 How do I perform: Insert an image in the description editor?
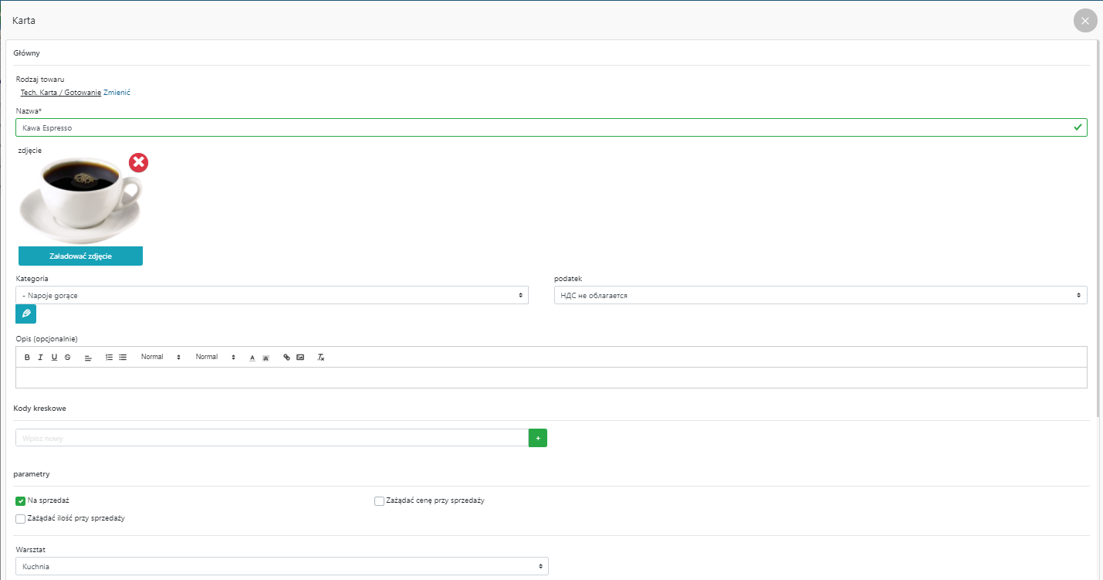(300, 358)
